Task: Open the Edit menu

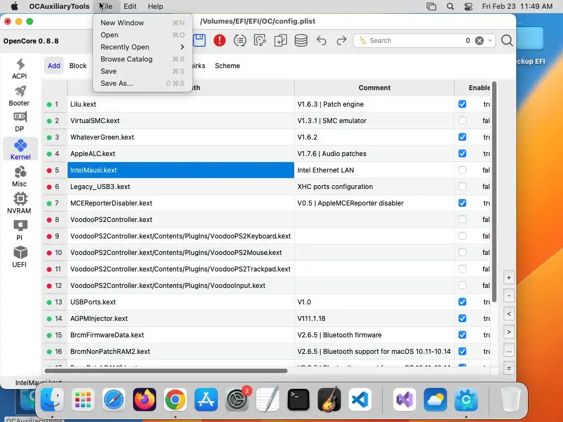Action: click(130, 7)
